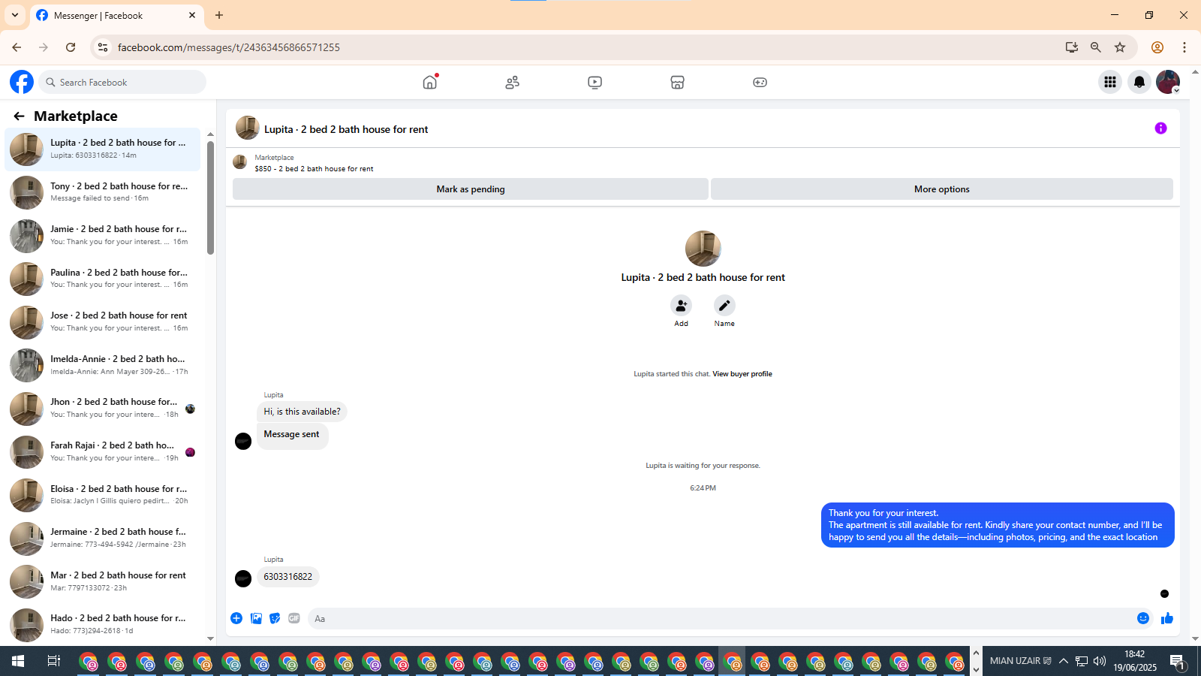This screenshot has height=676, width=1201.
Task: Open the tab search dropdown arrow
Action: [15, 15]
